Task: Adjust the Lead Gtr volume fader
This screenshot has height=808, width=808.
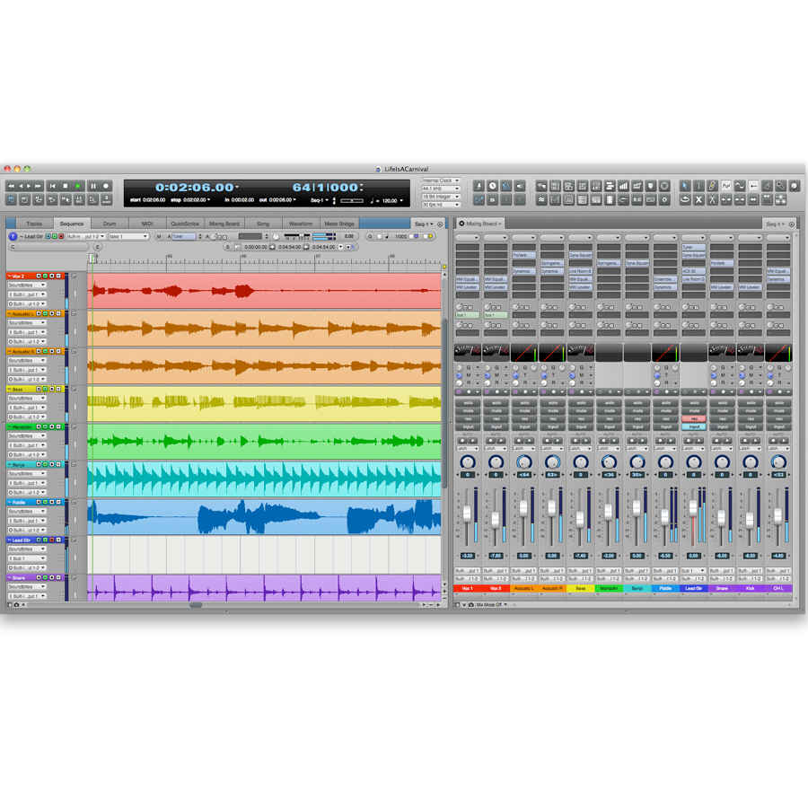Action: click(693, 509)
